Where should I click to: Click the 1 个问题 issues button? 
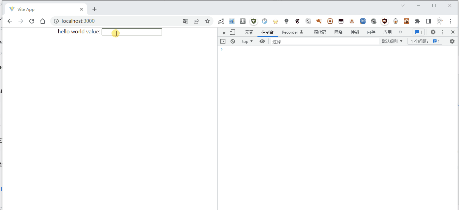(x=425, y=41)
